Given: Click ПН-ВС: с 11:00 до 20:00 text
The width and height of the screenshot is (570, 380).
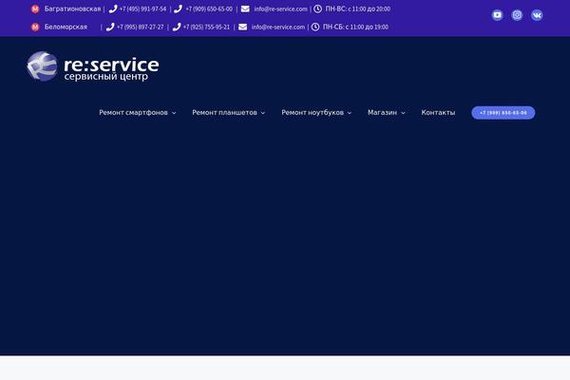Looking at the screenshot, I should tap(358, 9).
